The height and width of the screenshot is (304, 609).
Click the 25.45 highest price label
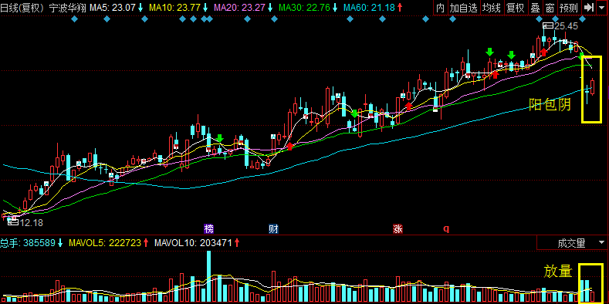(567, 26)
